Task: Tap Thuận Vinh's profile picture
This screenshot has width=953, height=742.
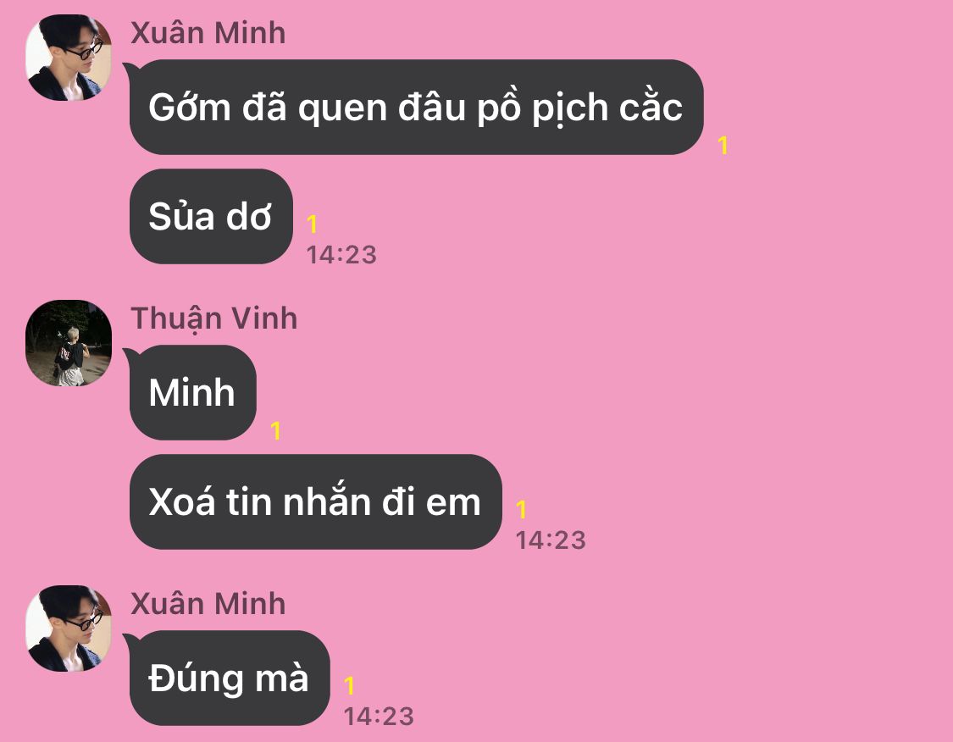Action: (x=69, y=343)
